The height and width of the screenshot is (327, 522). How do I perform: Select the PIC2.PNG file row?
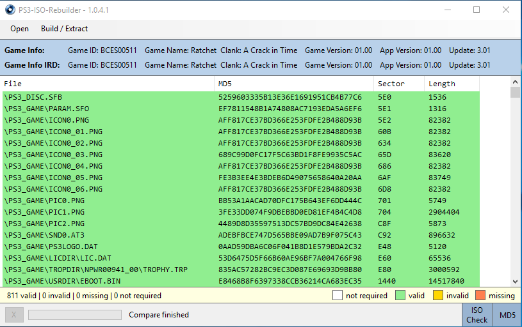point(241,224)
